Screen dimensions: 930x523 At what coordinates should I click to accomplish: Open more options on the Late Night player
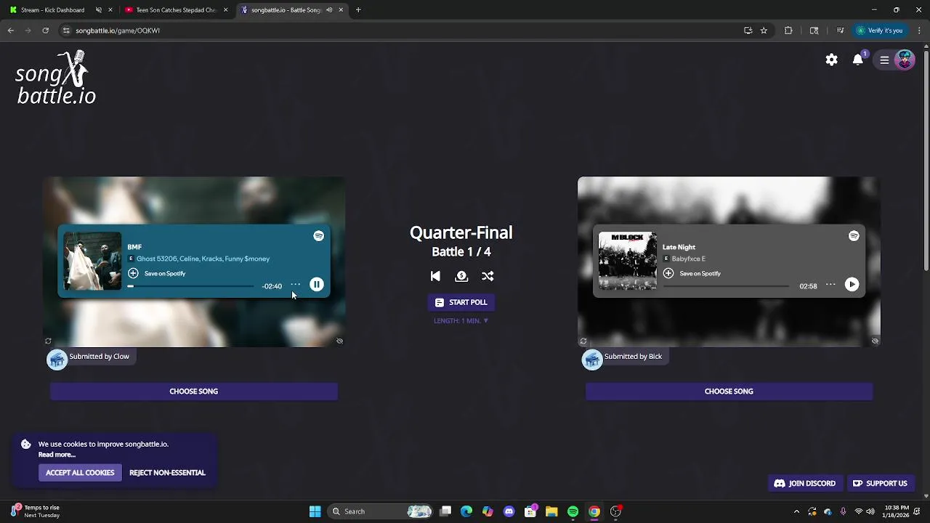point(830,285)
